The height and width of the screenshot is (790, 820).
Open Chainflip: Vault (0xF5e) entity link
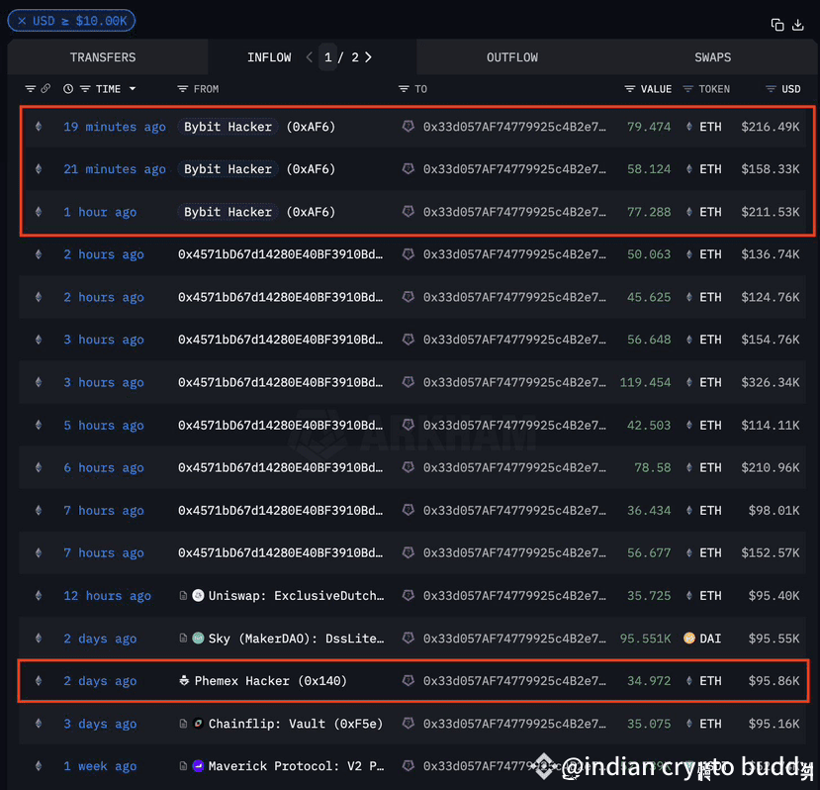click(x=296, y=724)
